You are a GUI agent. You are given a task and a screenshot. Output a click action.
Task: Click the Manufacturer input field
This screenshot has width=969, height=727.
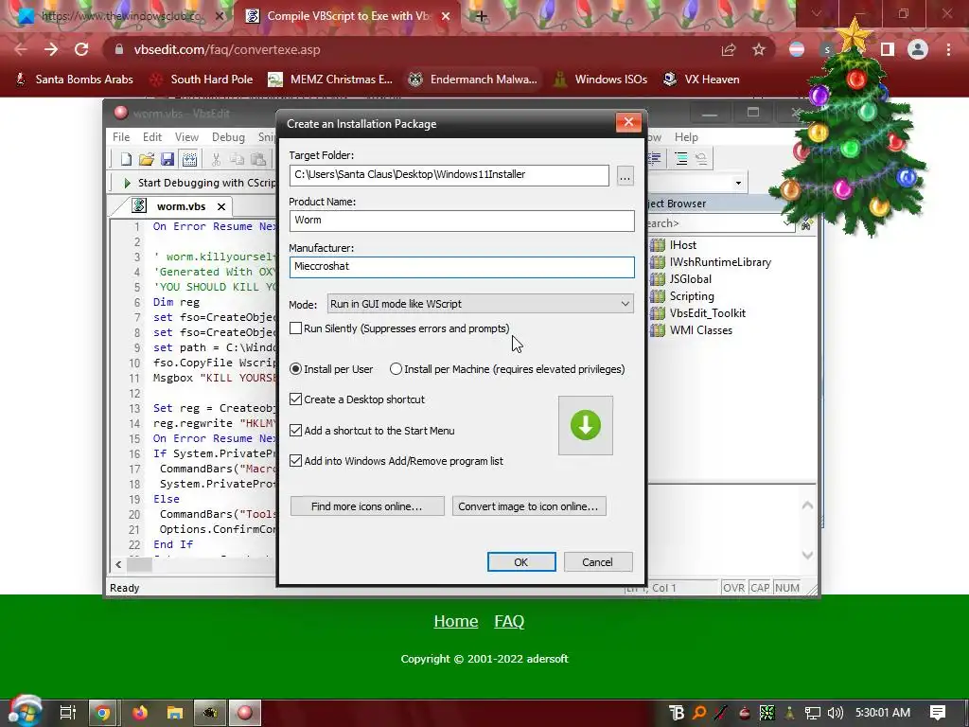pyautogui.click(x=462, y=267)
